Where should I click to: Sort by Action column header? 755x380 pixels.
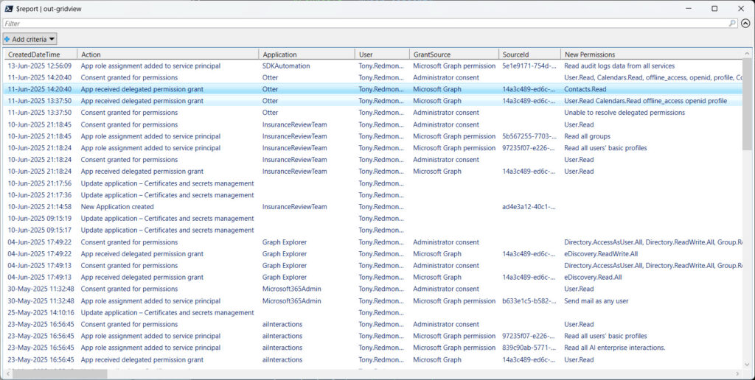click(168, 54)
